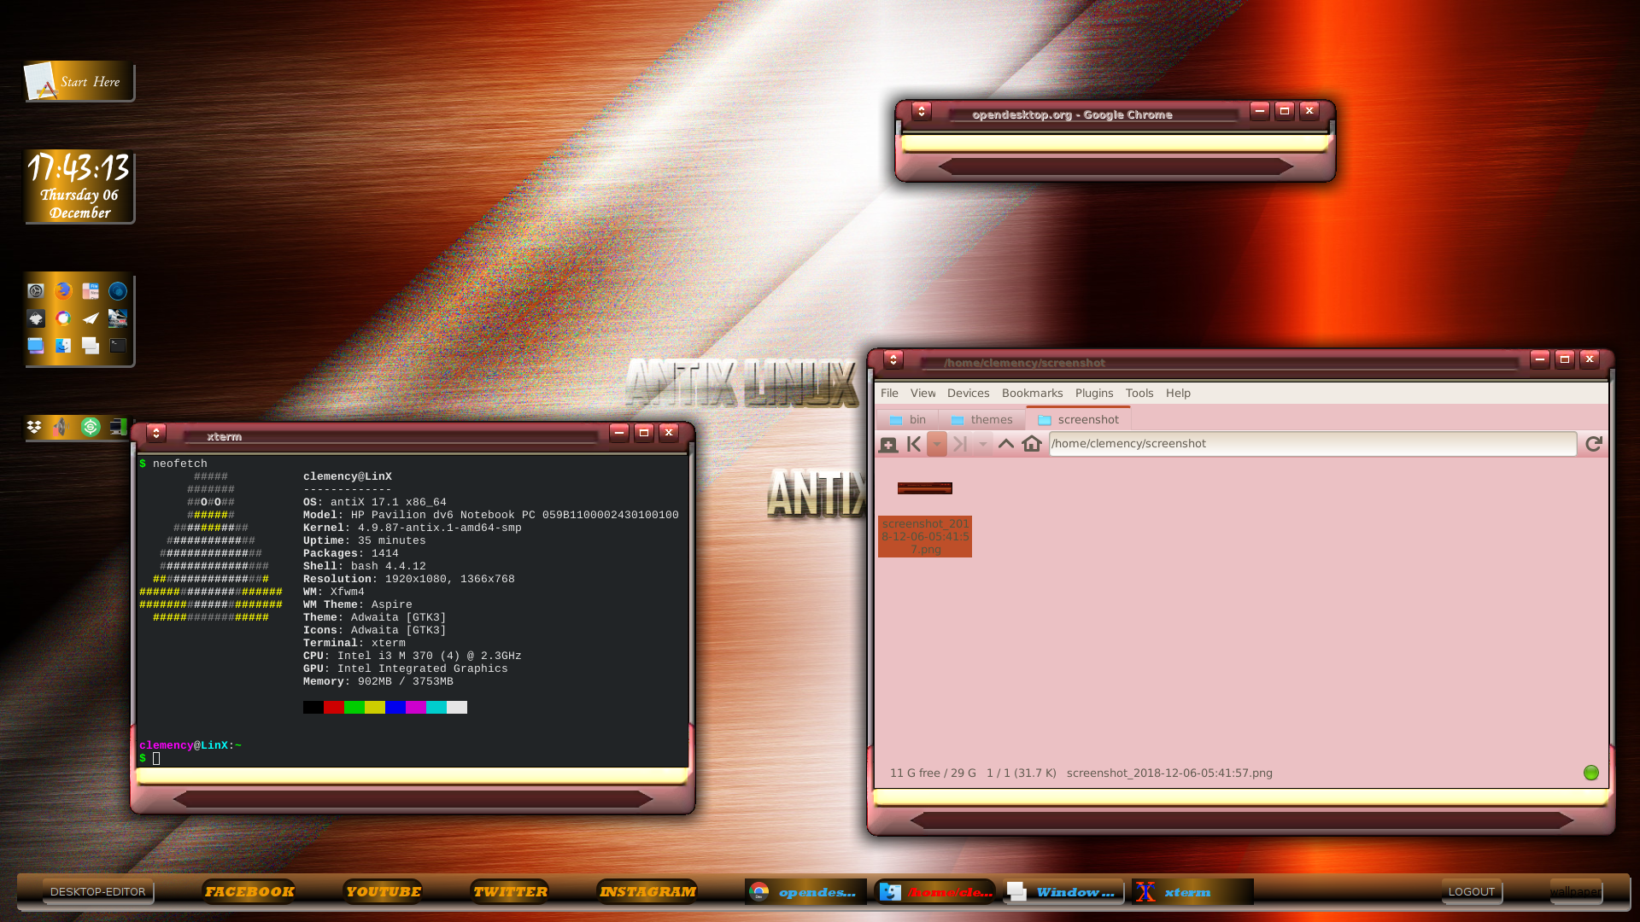Image resolution: width=1640 pixels, height=922 pixels.
Task: Click the '1 / 1 (31.7 K)' status text
Action: [1022, 773]
